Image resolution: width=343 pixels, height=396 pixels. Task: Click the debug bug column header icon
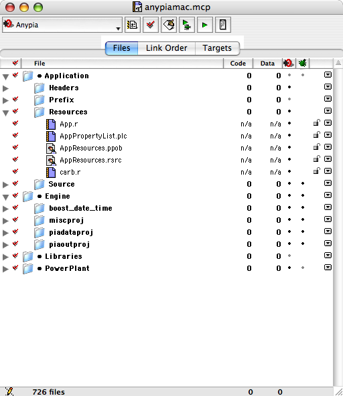tap(302, 63)
